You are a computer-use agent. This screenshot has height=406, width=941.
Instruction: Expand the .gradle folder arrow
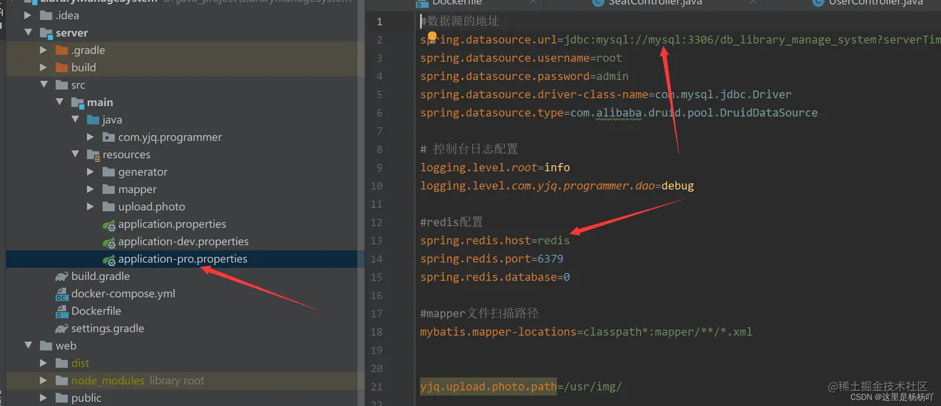click(44, 50)
